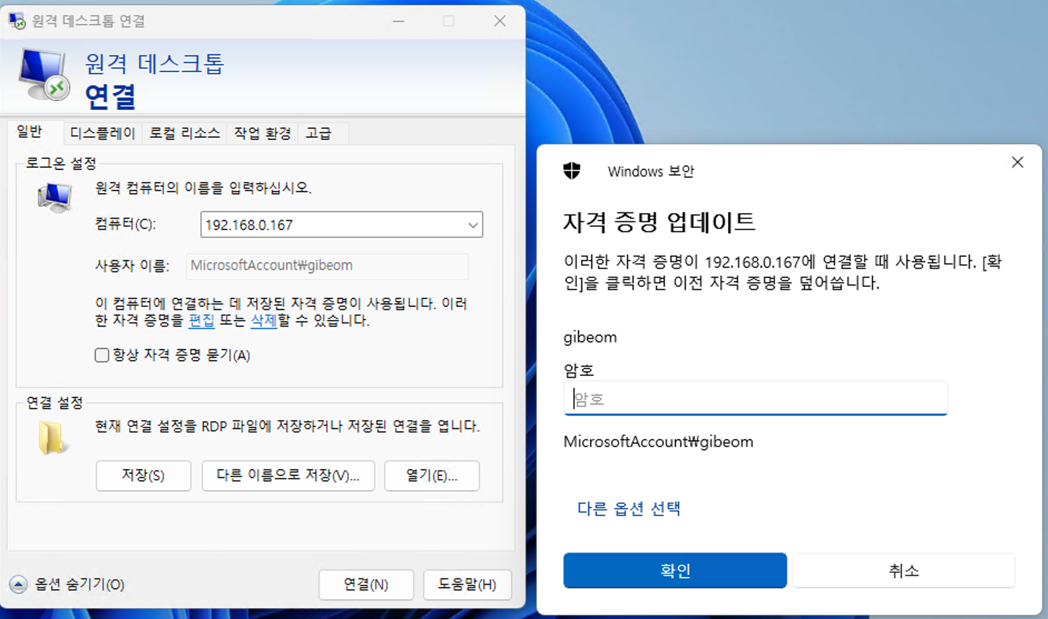Click the 편집 credentials link
Screen dimensions: 1048x619
coord(202,321)
